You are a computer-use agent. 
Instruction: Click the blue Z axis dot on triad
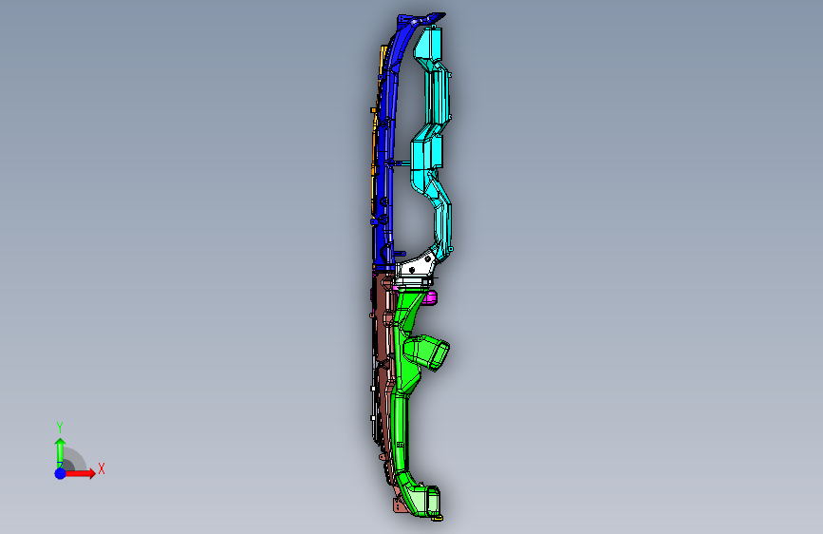pos(60,473)
